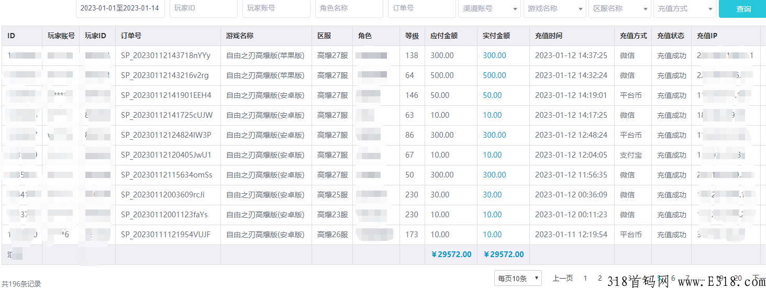Click 高爆26服 server cell
Viewport: 766px width, 288px height.
pos(332,235)
